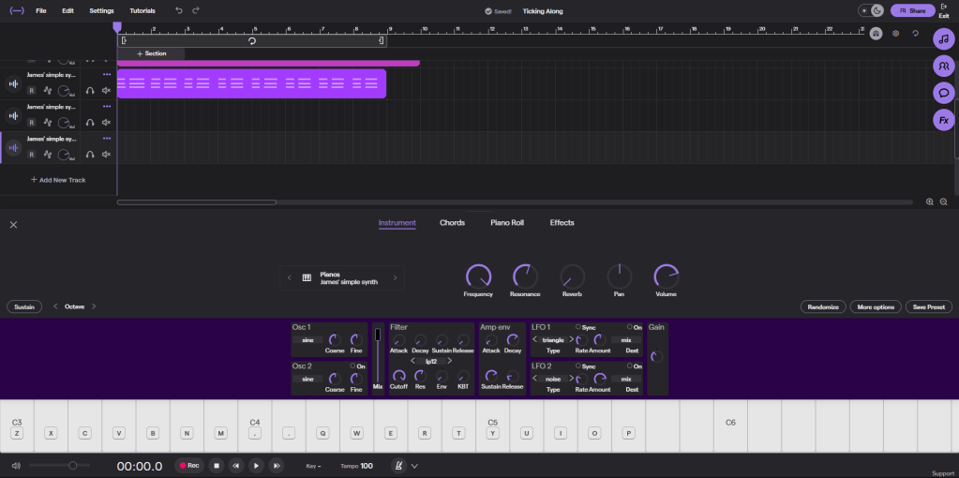This screenshot has height=478, width=959.
Task: Click the master volume slider handle
Action: pyautogui.click(x=73, y=465)
